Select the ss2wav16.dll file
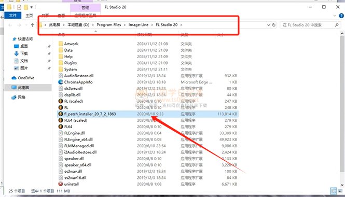345x197 pixels. point(75,178)
